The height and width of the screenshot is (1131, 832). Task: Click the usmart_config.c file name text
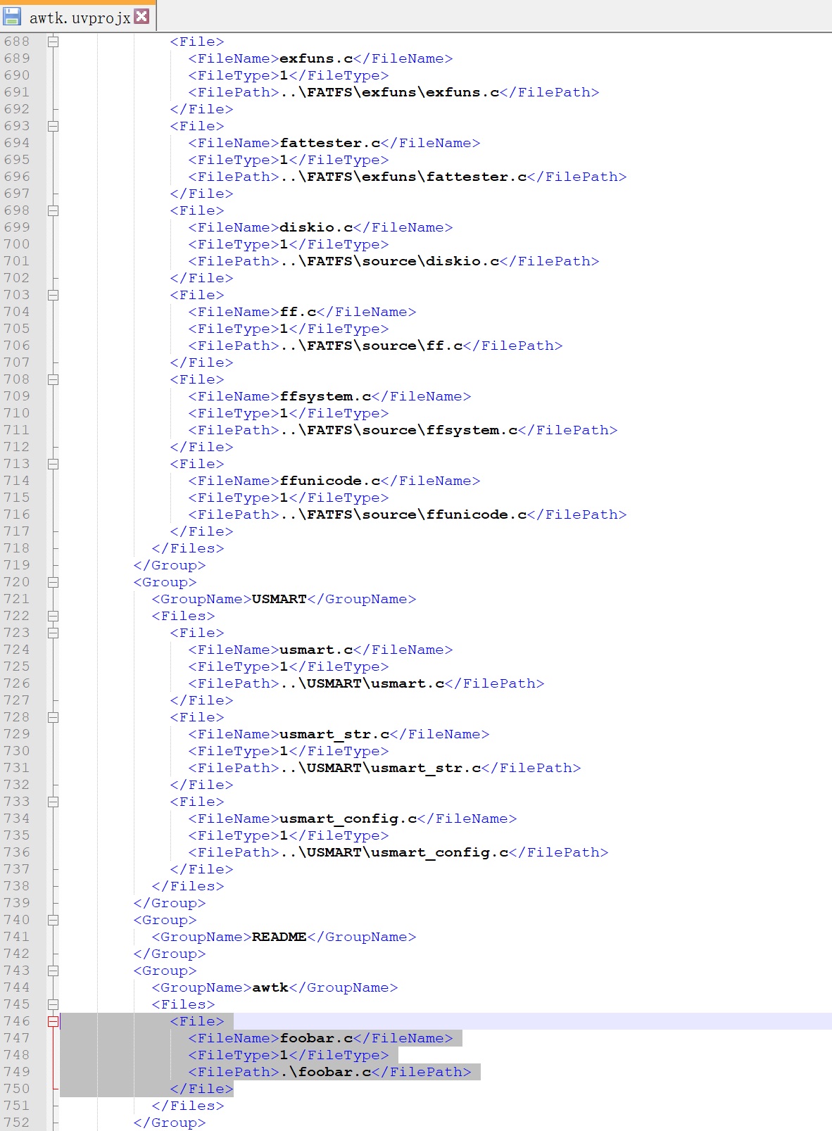(348, 819)
